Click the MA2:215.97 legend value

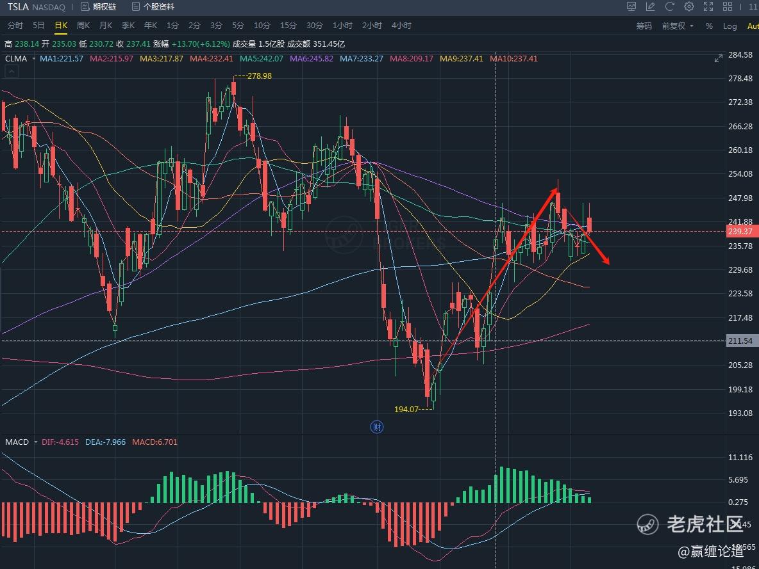coord(112,58)
